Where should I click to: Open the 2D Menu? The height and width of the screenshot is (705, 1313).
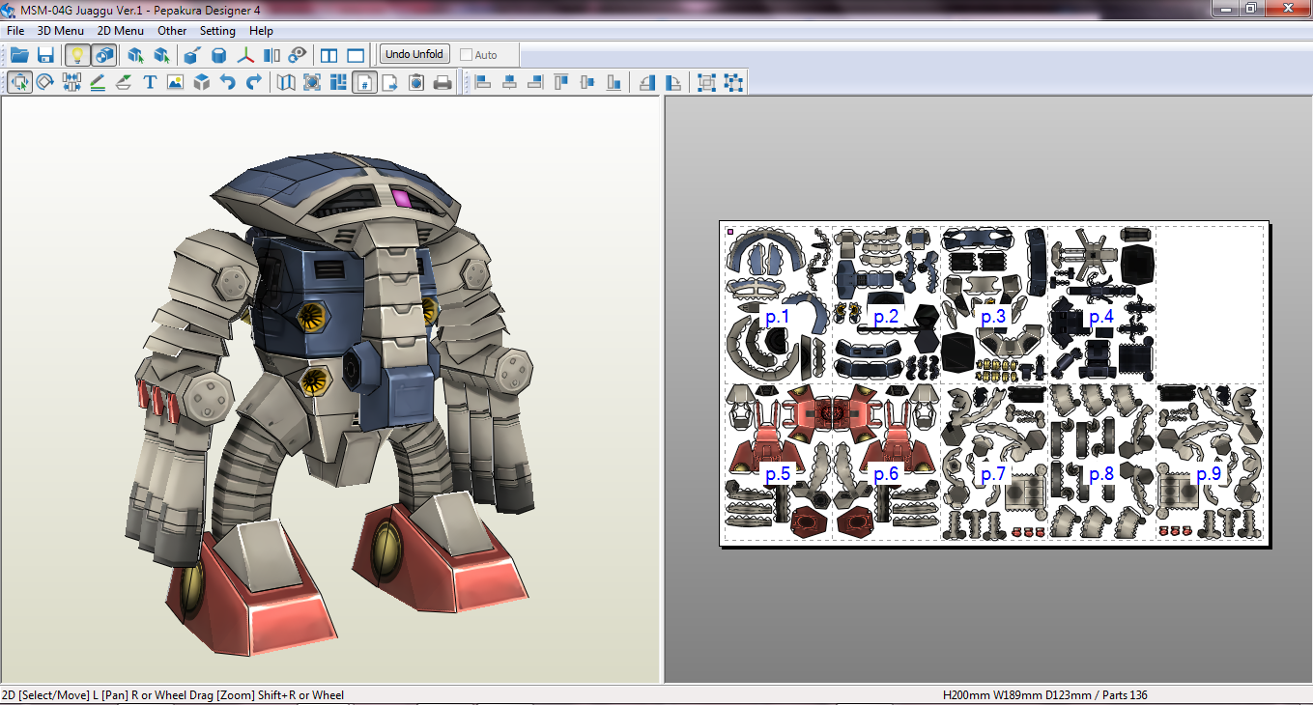(x=120, y=30)
